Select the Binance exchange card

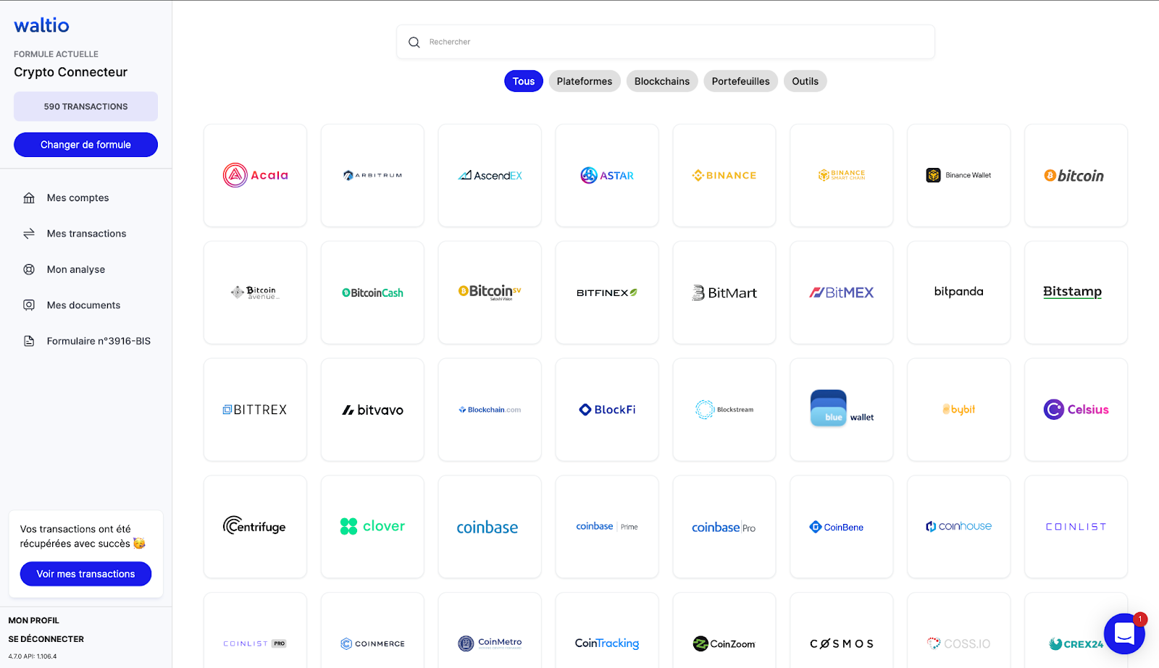pos(724,175)
